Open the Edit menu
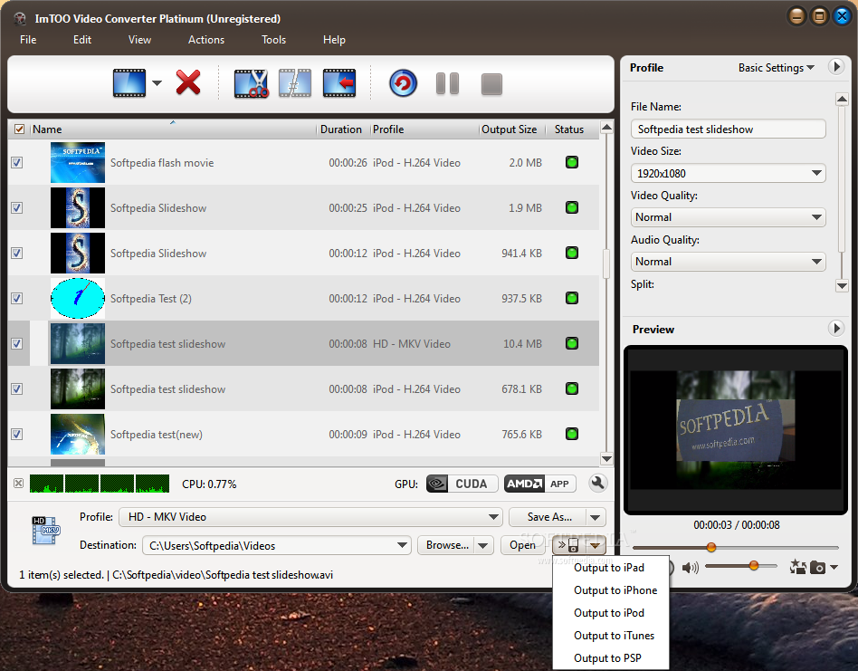Image resolution: width=858 pixels, height=671 pixels. pyautogui.click(x=82, y=40)
